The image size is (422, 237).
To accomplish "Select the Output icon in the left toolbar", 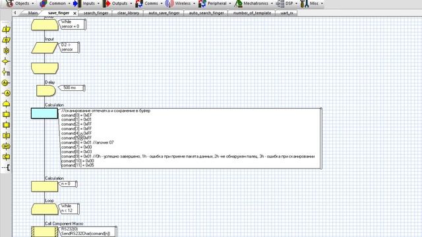I will tap(6, 40).
